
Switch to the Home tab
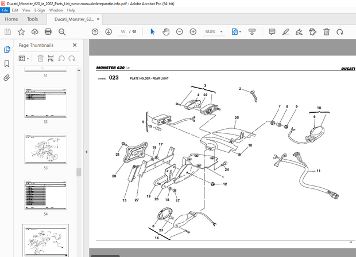[x=11, y=19]
